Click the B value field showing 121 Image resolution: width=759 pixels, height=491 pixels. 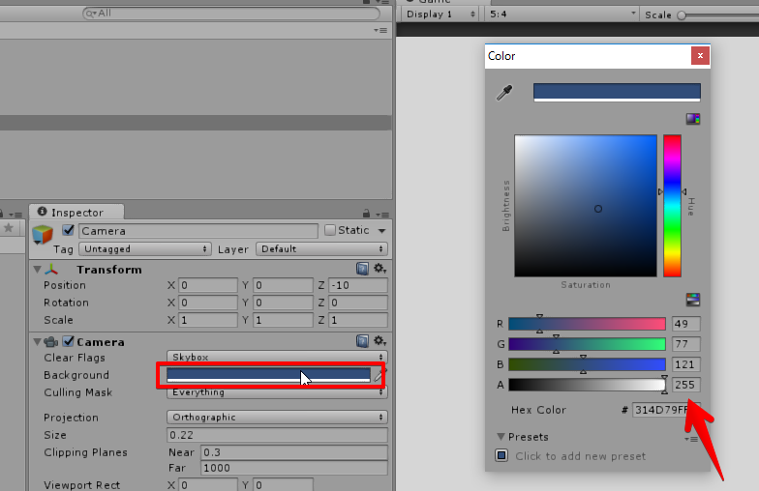coord(685,364)
